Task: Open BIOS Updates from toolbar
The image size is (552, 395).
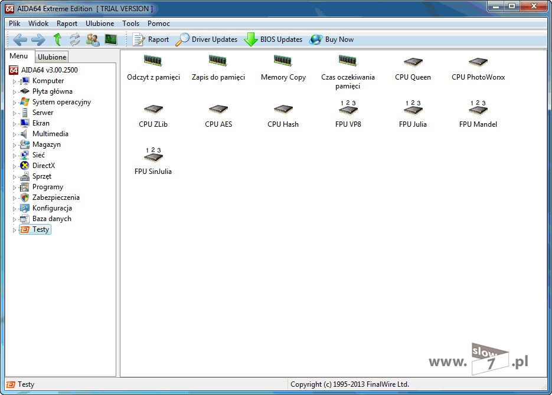Action: [273, 39]
